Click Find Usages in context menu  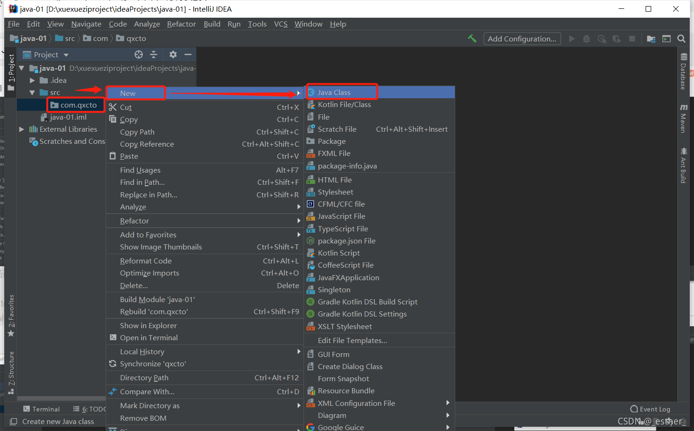pyautogui.click(x=205, y=170)
